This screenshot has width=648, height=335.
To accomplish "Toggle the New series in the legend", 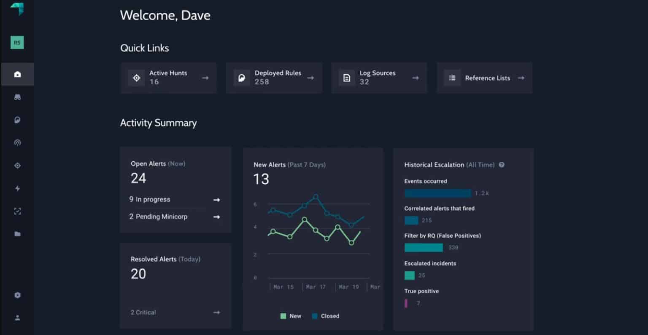I will pos(290,316).
